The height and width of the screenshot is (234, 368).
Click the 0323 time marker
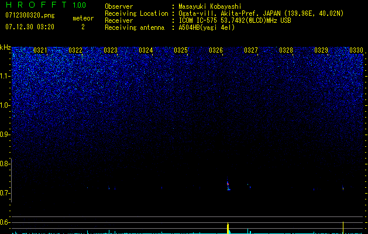tap(111, 50)
